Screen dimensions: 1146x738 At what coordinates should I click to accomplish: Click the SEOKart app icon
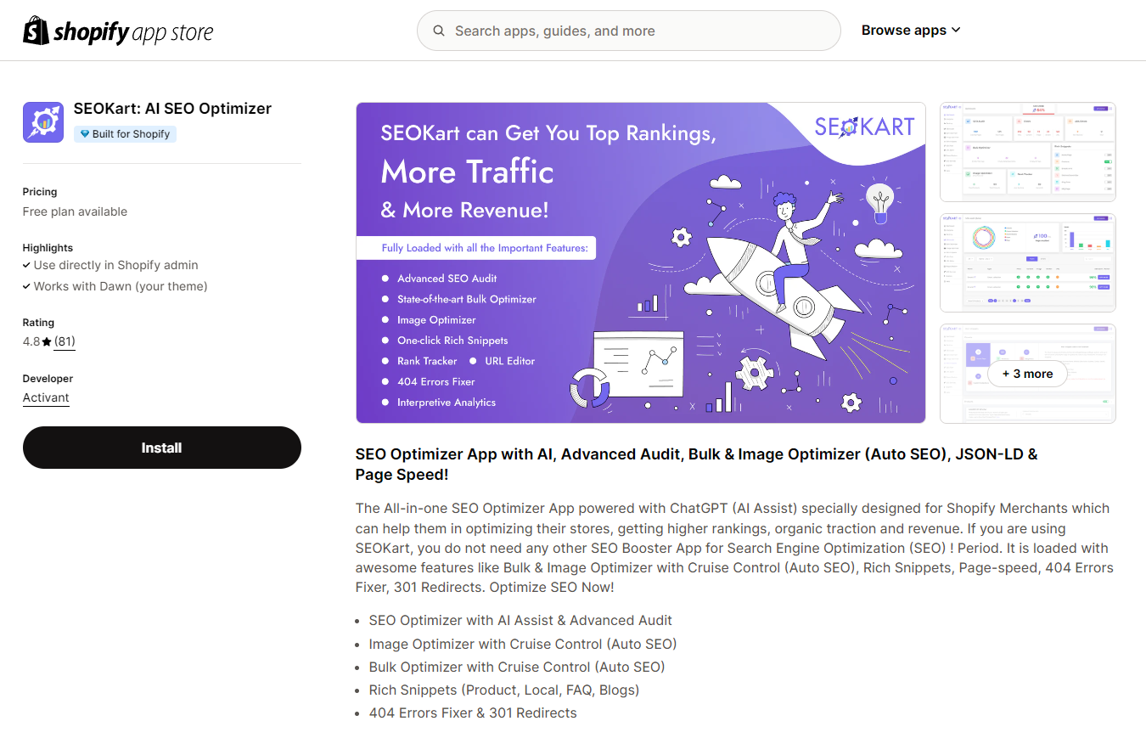click(x=43, y=122)
